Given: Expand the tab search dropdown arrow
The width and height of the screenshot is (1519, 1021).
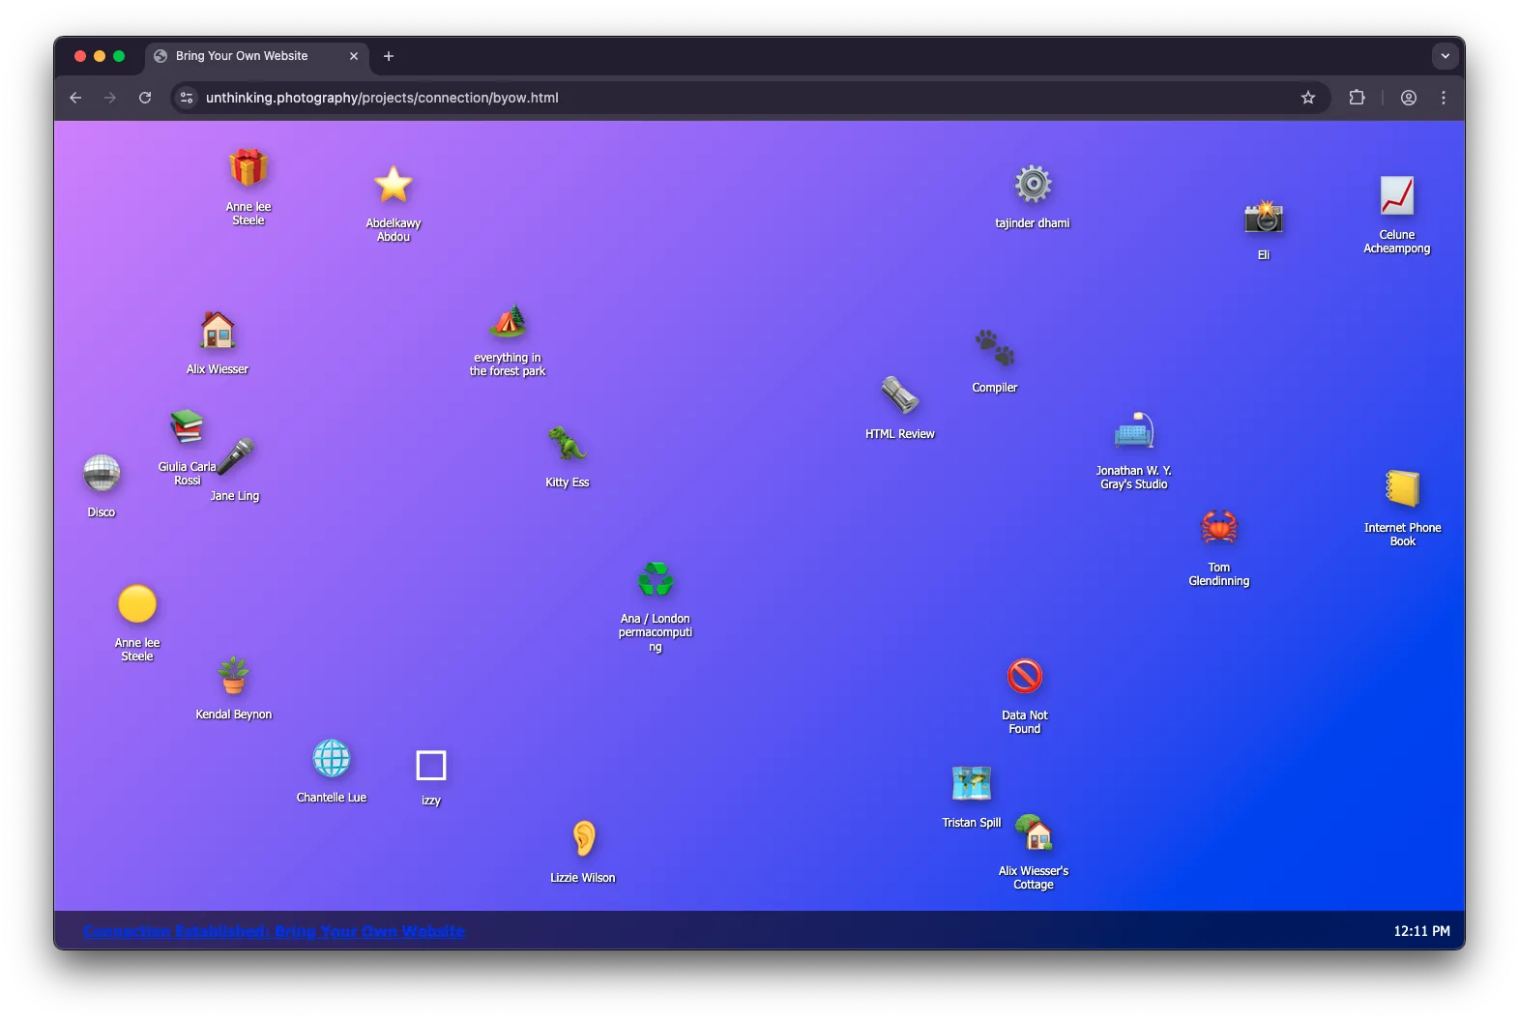Looking at the screenshot, I should coord(1446,56).
